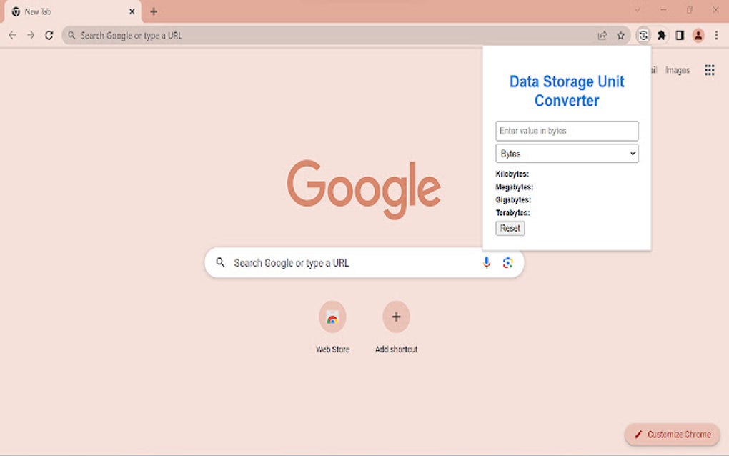Screen dimensions: 729x456
Task: Open the Google apps grid
Action: 710,70
